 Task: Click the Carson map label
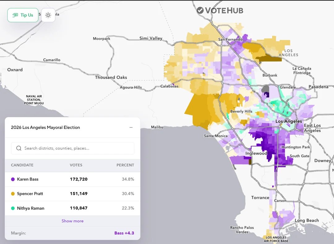[x=280, y=201]
